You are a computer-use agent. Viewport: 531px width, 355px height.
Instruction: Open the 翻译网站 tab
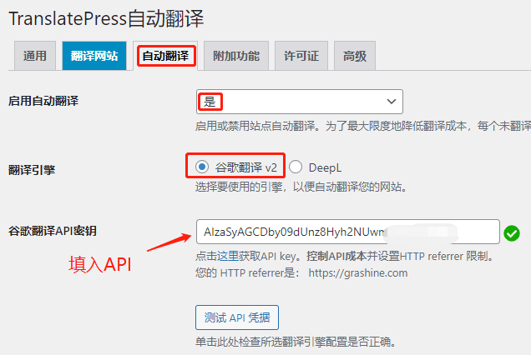click(x=94, y=56)
